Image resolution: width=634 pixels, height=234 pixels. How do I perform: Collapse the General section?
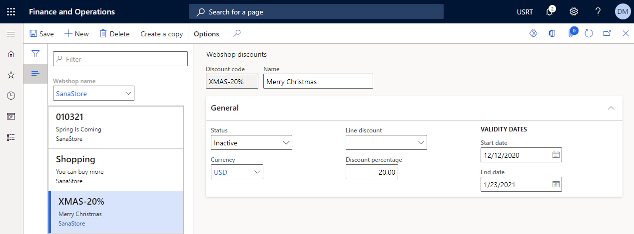click(x=611, y=108)
